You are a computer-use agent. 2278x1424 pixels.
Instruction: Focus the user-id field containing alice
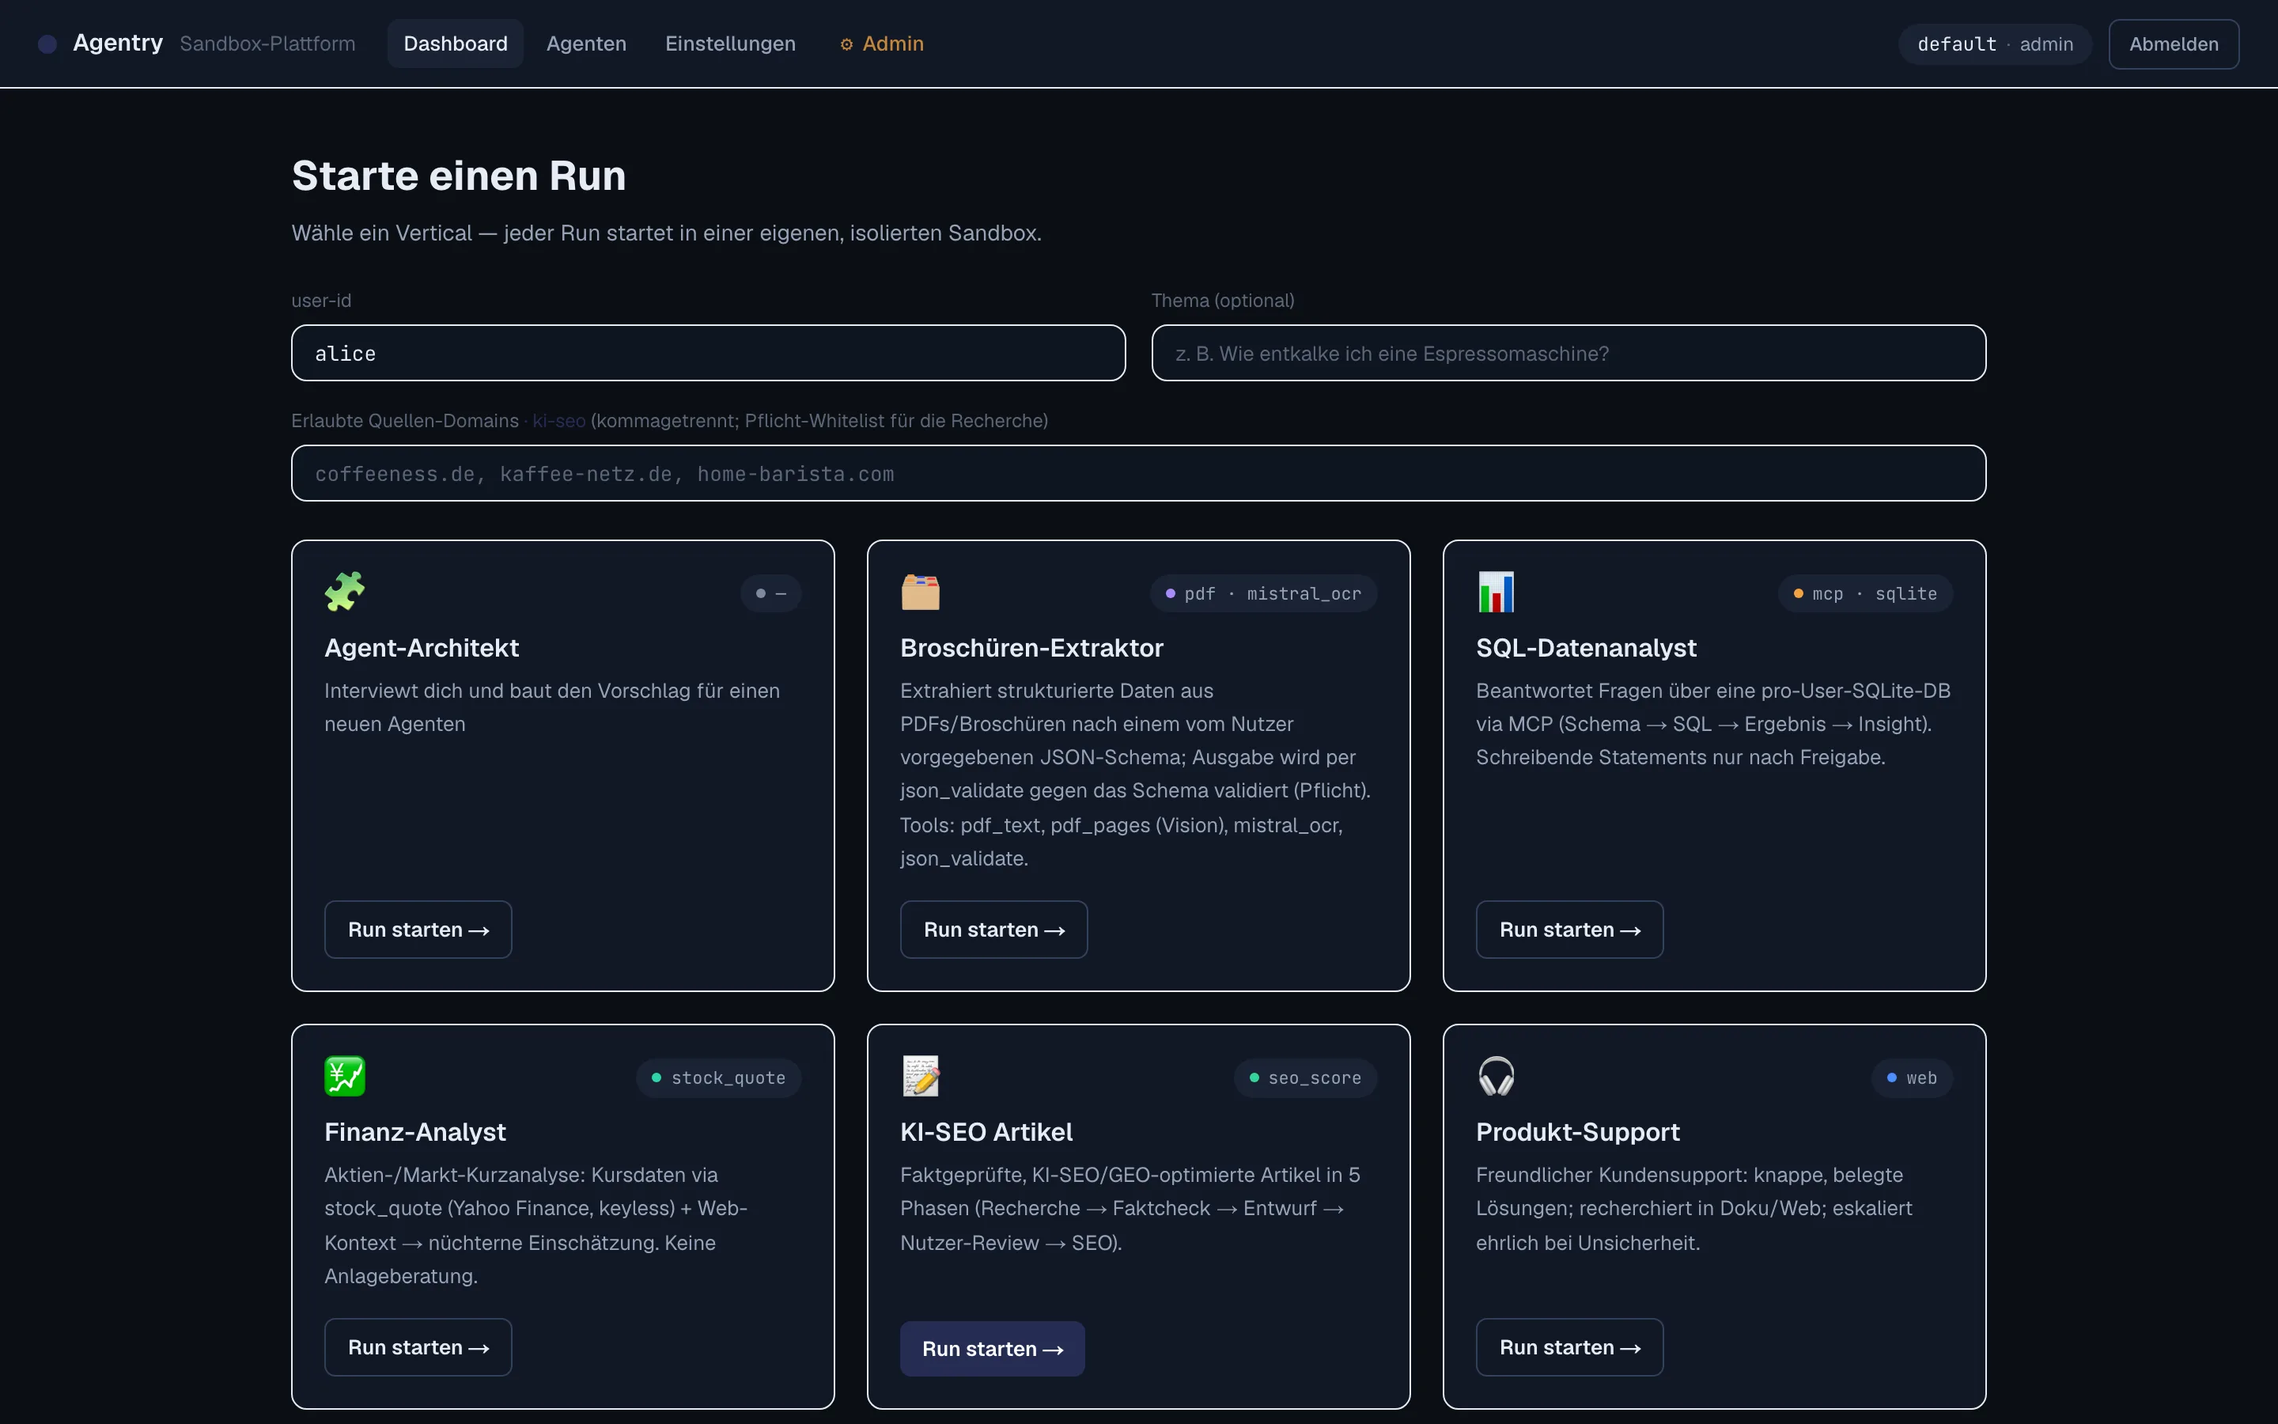pyautogui.click(x=708, y=353)
